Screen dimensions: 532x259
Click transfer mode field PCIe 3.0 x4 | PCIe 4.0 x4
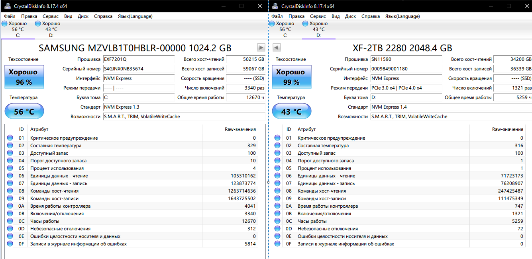[406, 88]
